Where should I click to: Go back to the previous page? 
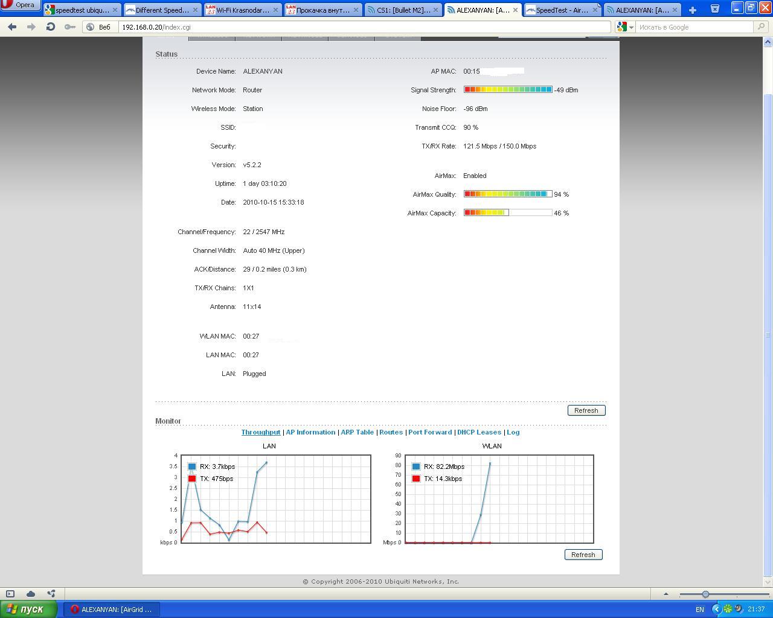[12, 27]
